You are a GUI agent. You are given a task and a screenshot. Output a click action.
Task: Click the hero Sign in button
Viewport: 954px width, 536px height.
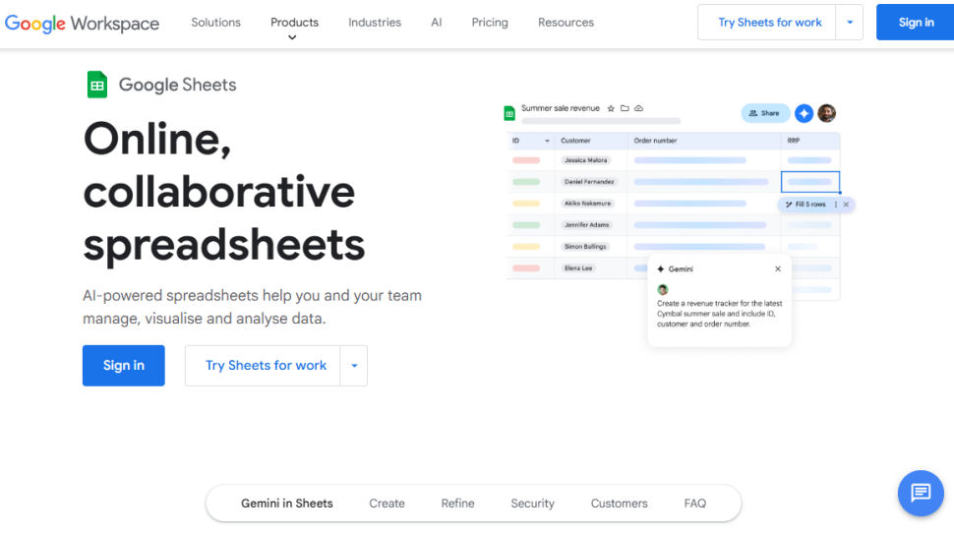pyautogui.click(x=124, y=366)
